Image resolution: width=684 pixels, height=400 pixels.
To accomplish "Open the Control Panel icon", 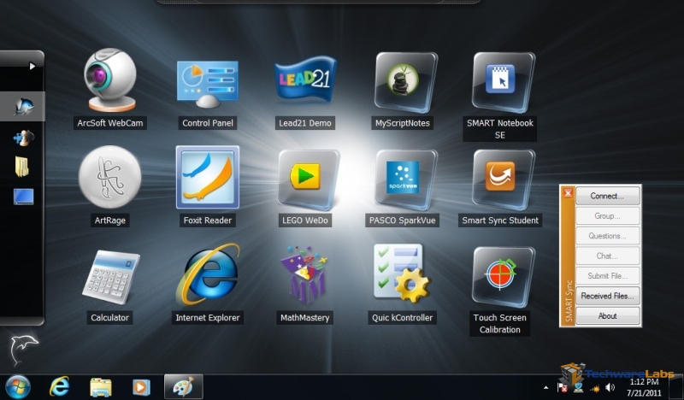I will coord(208,84).
